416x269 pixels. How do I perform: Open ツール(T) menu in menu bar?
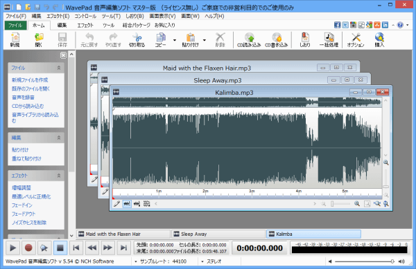pos(111,16)
